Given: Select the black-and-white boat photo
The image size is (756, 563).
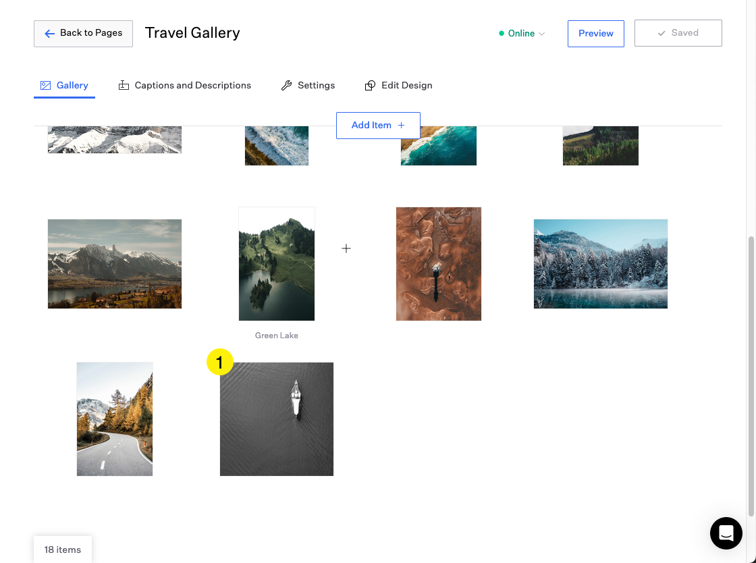Looking at the screenshot, I should [x=277, y=419].
